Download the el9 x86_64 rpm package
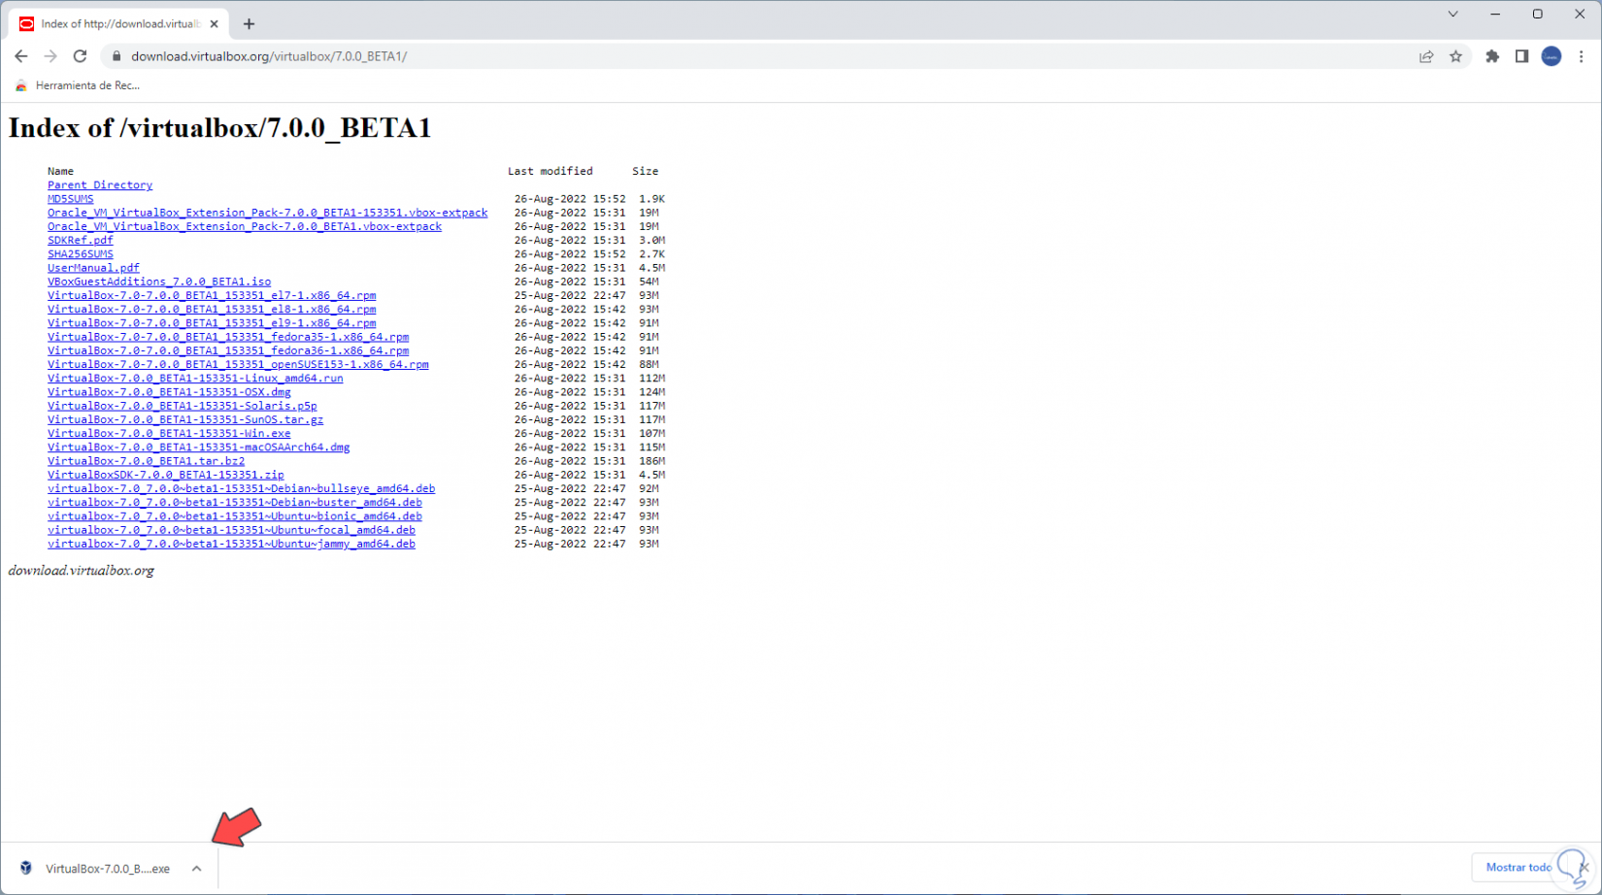Screen dimensions: 1602x895 [212, 323]
